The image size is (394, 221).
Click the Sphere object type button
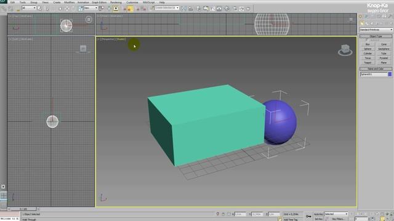pos(368,49)
